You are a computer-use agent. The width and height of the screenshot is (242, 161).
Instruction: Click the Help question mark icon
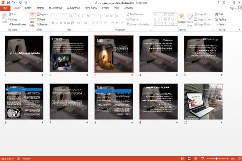(x=219, y=3)
